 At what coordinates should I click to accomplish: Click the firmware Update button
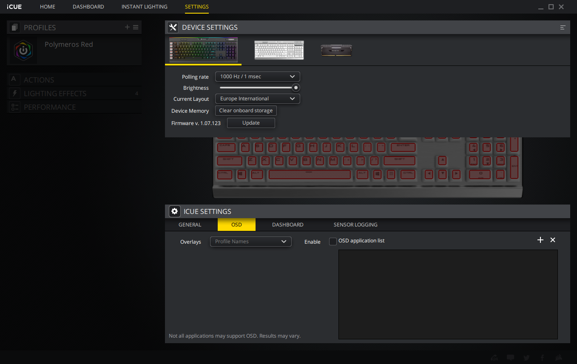251,123
